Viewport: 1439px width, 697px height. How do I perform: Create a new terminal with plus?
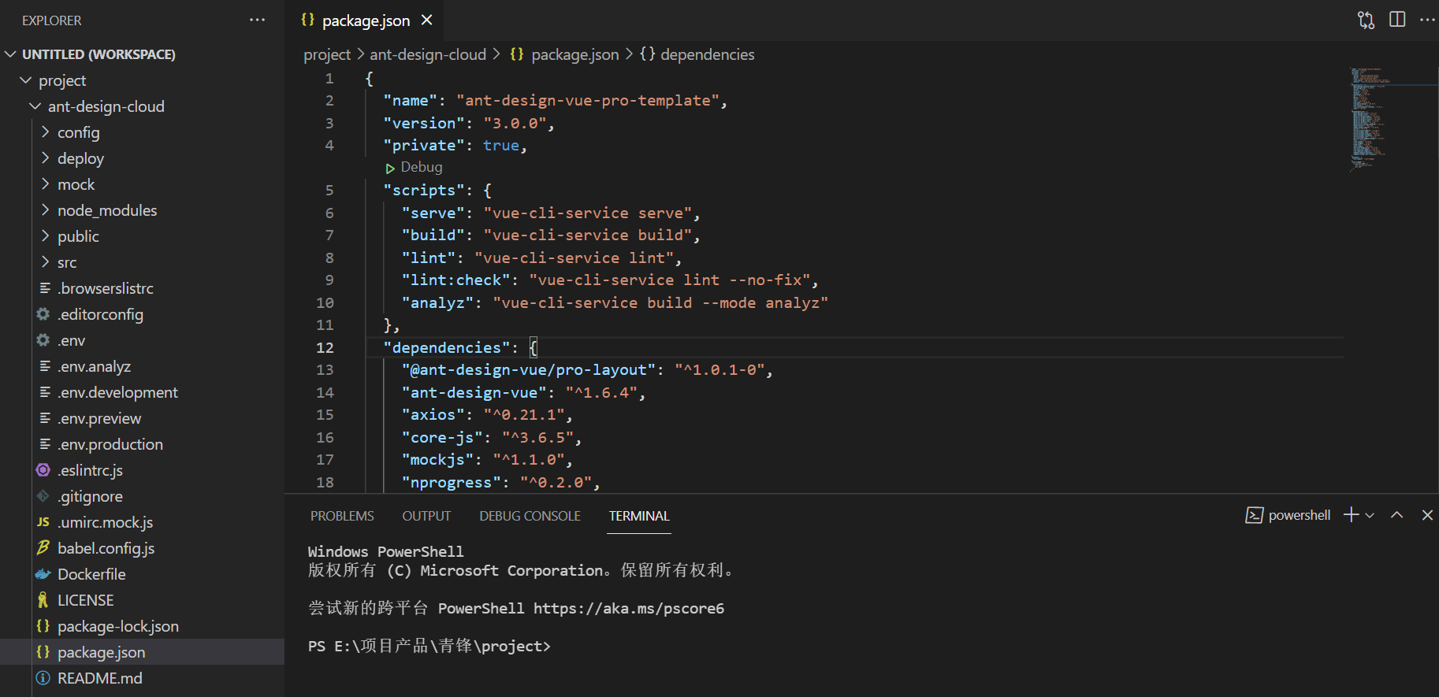click(x=1352, y=514)
